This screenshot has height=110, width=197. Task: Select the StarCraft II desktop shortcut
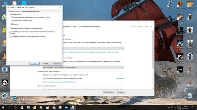[170, 5]
